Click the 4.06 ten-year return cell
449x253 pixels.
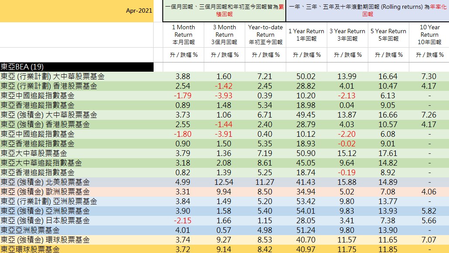[429, 192]
